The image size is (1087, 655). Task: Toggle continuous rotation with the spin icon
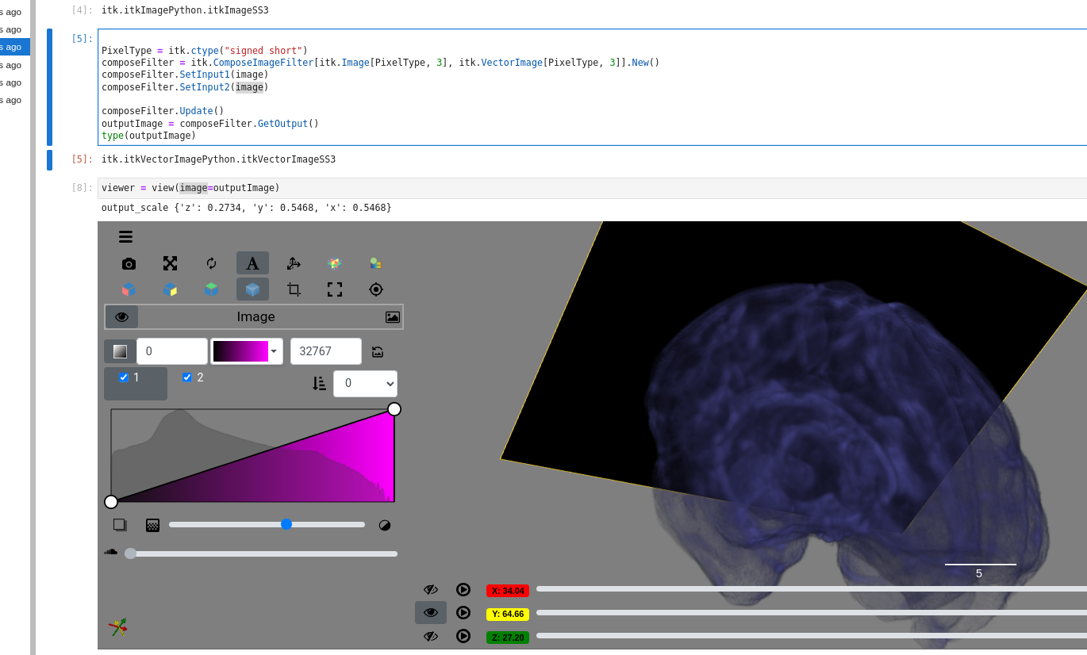click(x=212, y=262)
